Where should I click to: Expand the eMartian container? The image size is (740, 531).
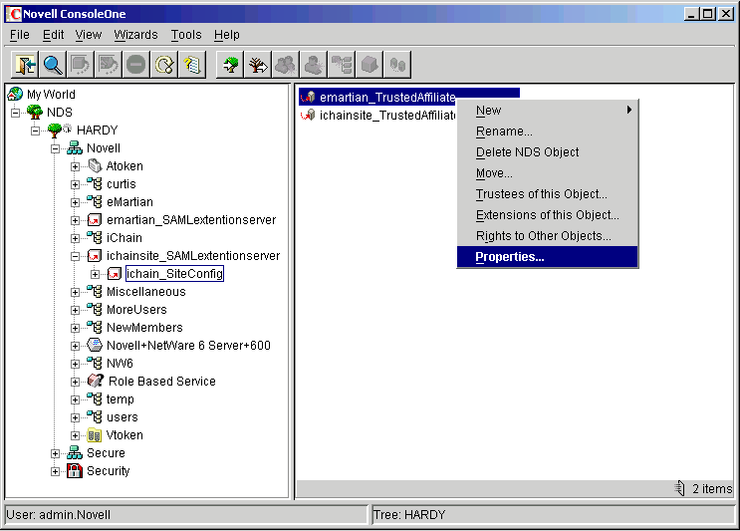tap(75, 202)
